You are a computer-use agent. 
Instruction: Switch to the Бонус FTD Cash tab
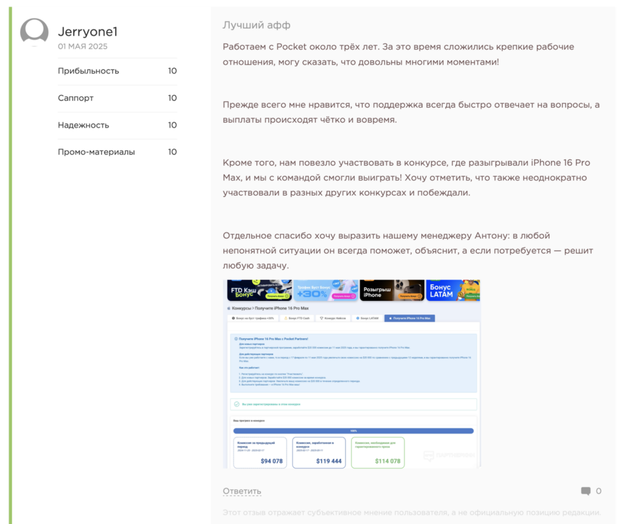(x=297, y=318)
